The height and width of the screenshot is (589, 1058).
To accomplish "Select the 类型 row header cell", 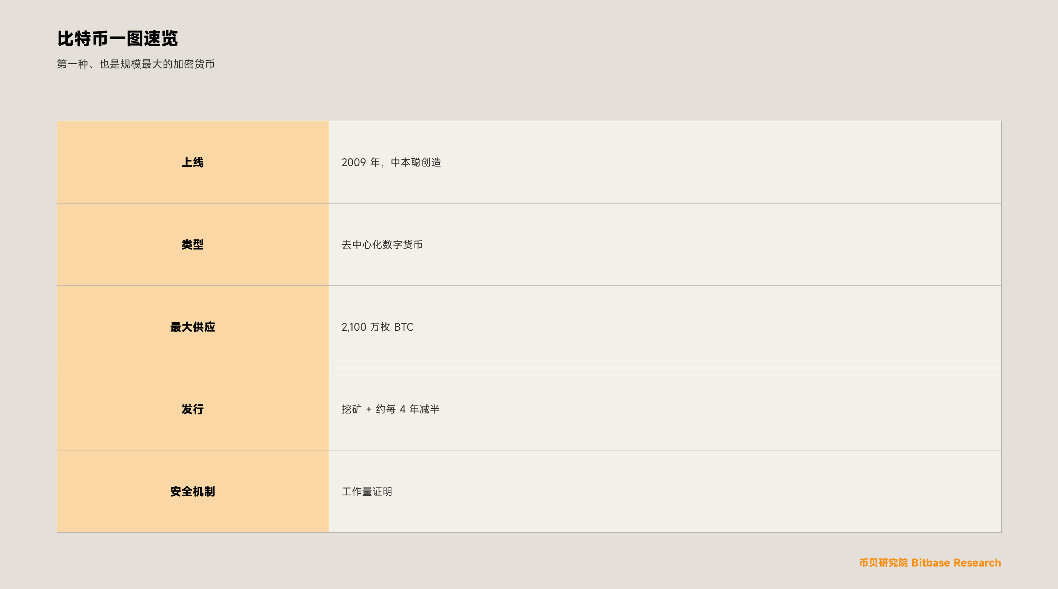I will click(x=193, y=245).
